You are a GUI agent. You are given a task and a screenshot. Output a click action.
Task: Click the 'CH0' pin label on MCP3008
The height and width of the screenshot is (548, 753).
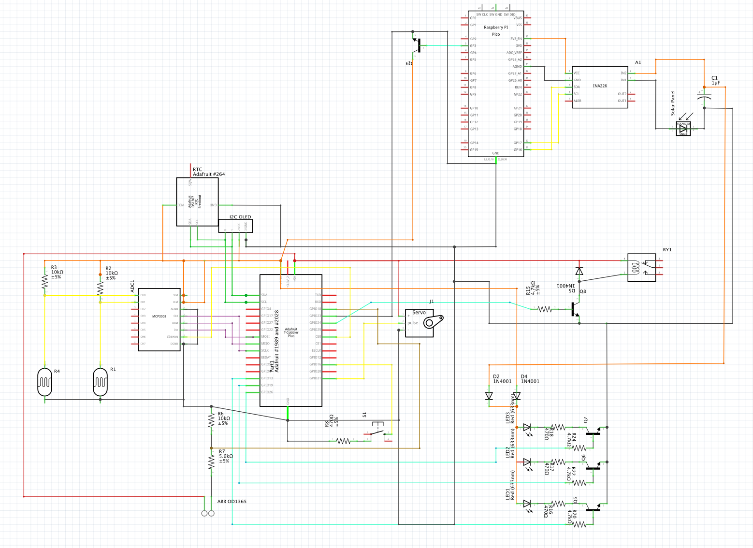click(x=143, y=295)
